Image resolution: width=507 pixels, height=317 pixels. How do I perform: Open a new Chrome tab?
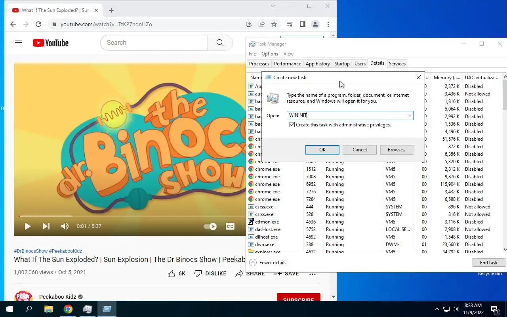[111, 10]
